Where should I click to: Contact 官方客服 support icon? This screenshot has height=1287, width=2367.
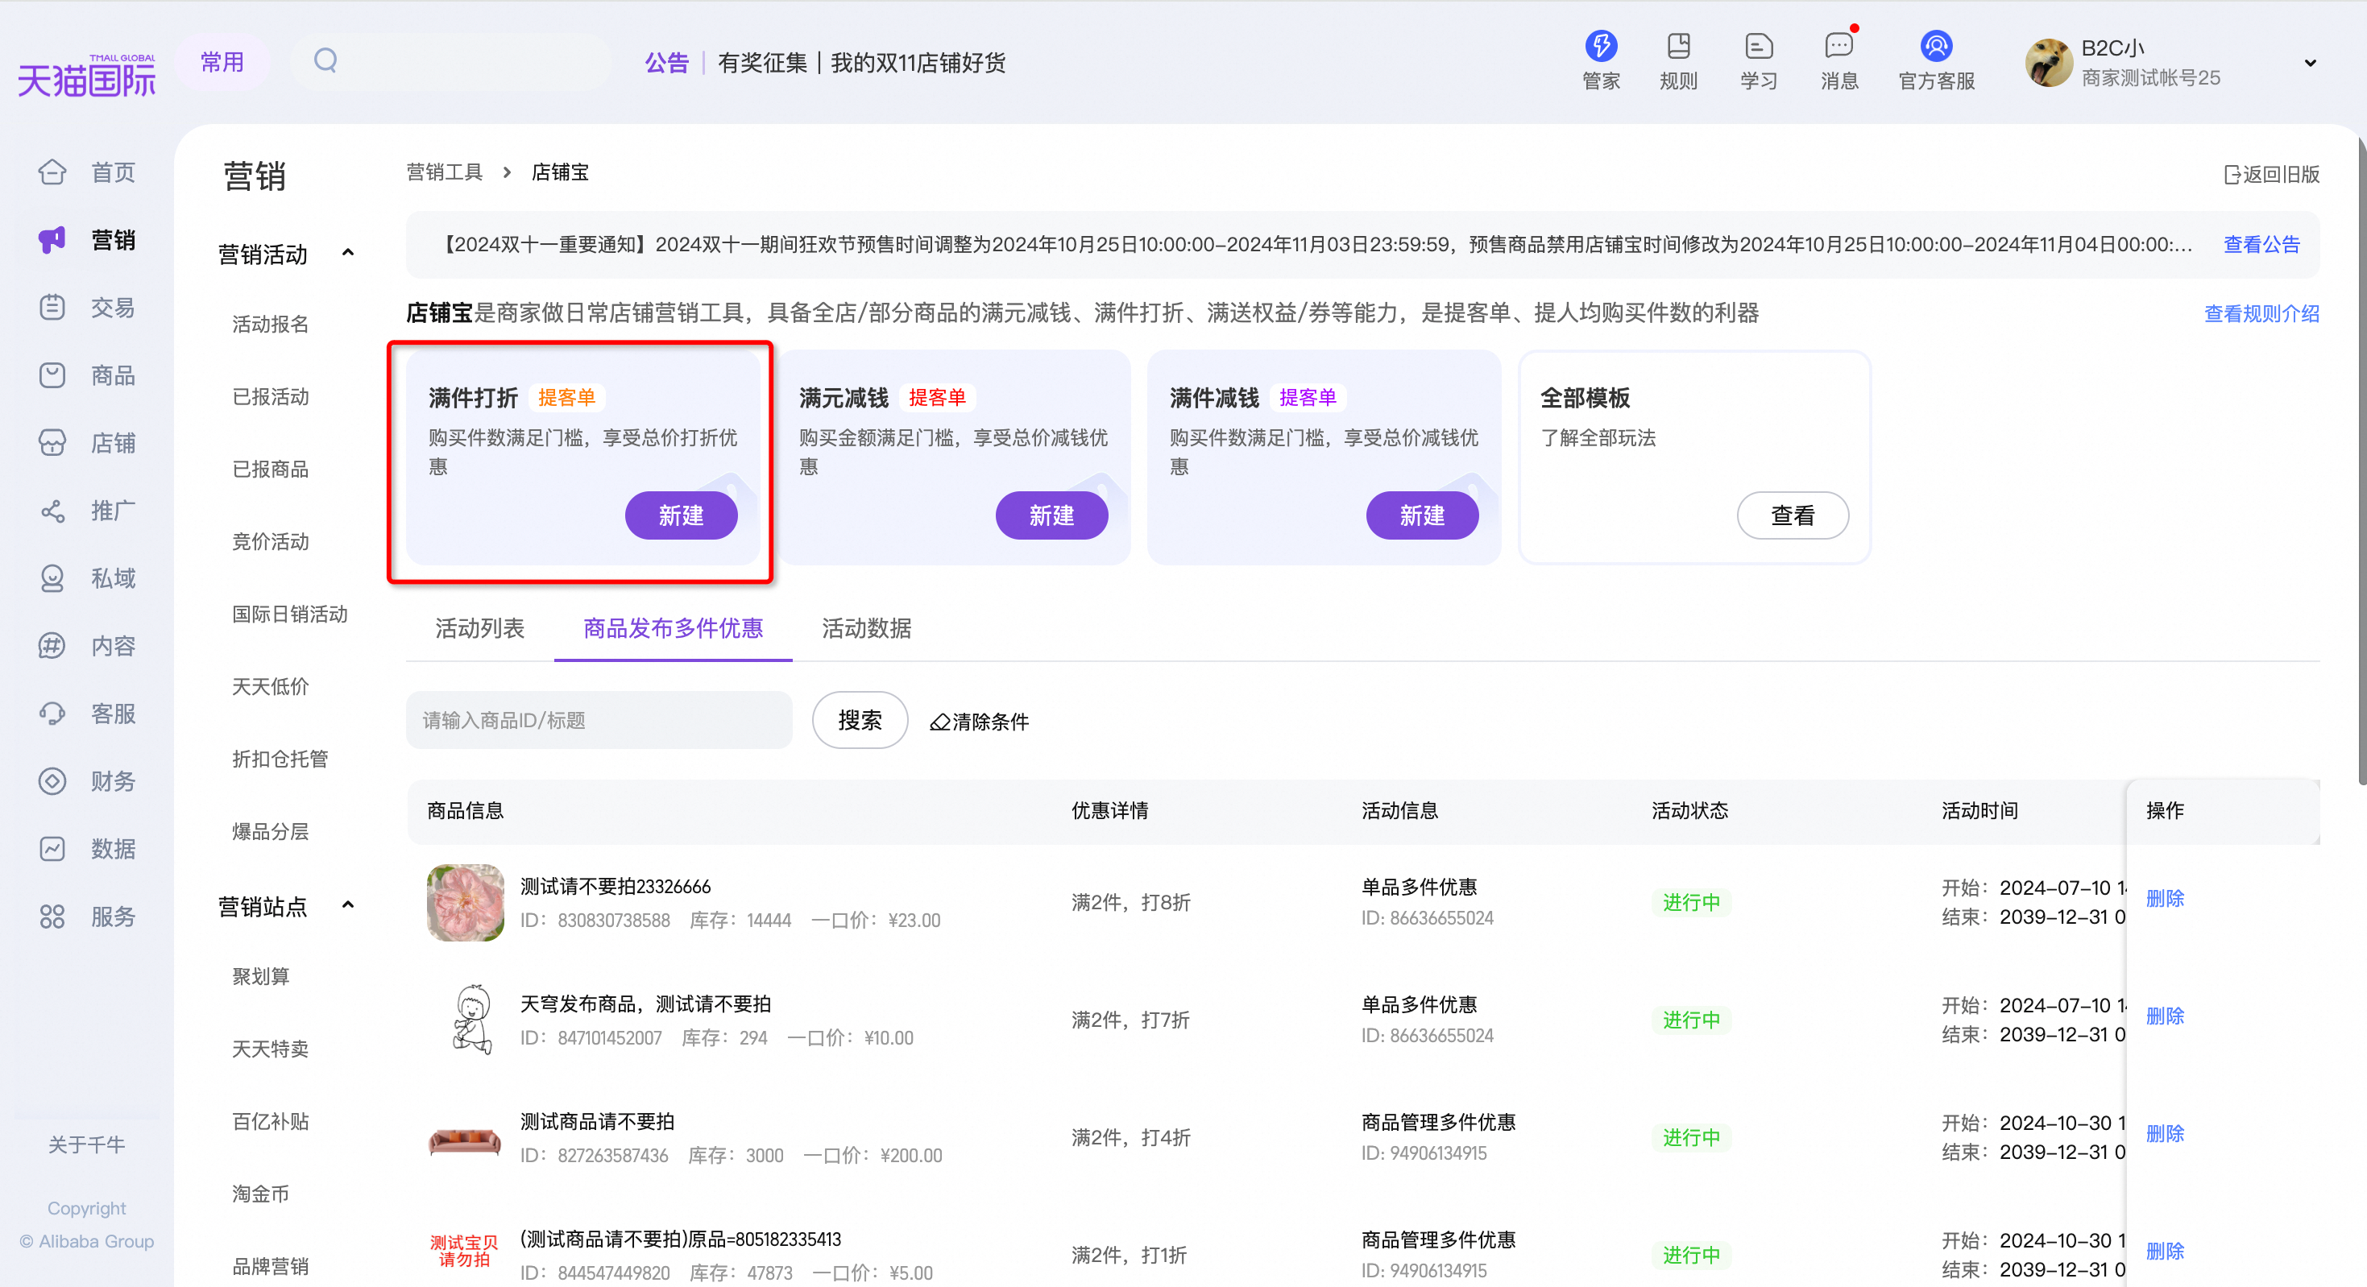(x=1936, y=60)
